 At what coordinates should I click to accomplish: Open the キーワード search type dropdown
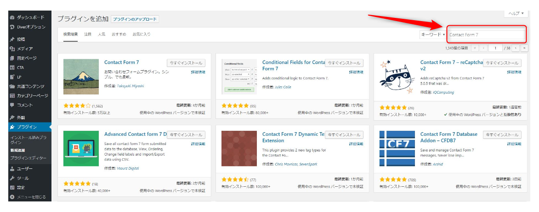432,35
